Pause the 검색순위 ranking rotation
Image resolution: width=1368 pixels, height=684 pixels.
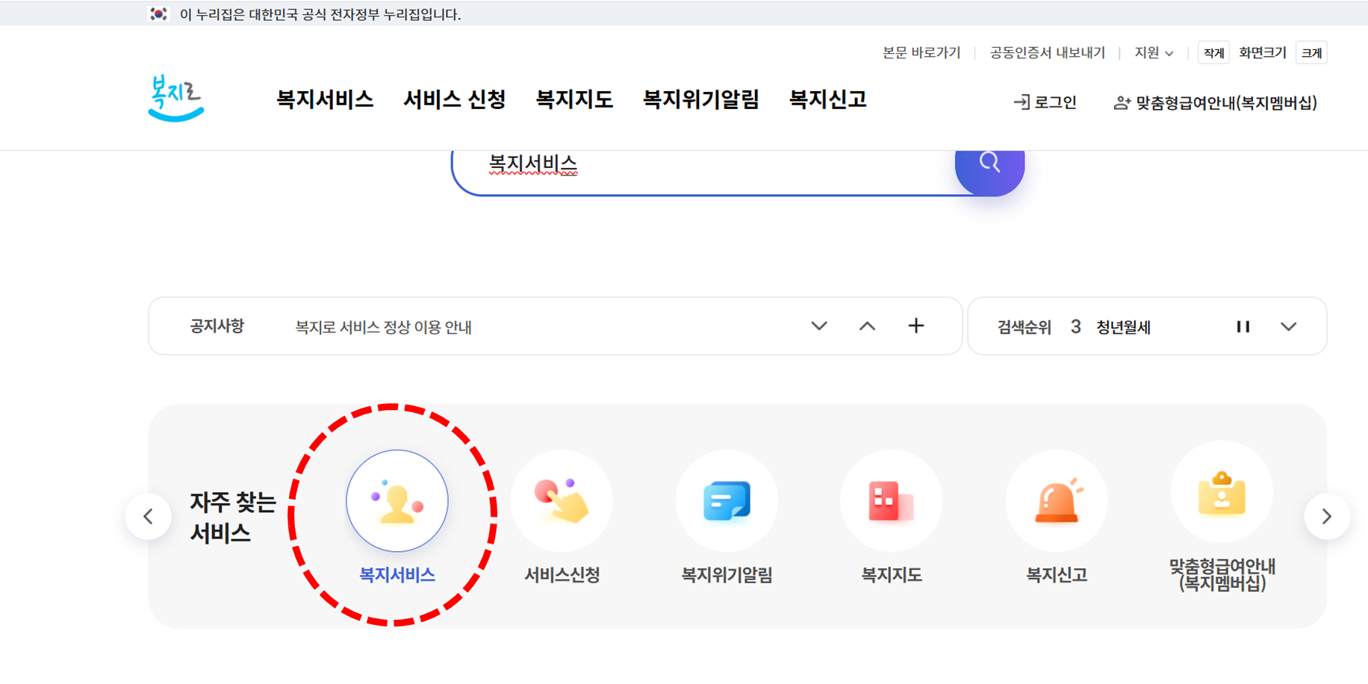coord(1243,326)
